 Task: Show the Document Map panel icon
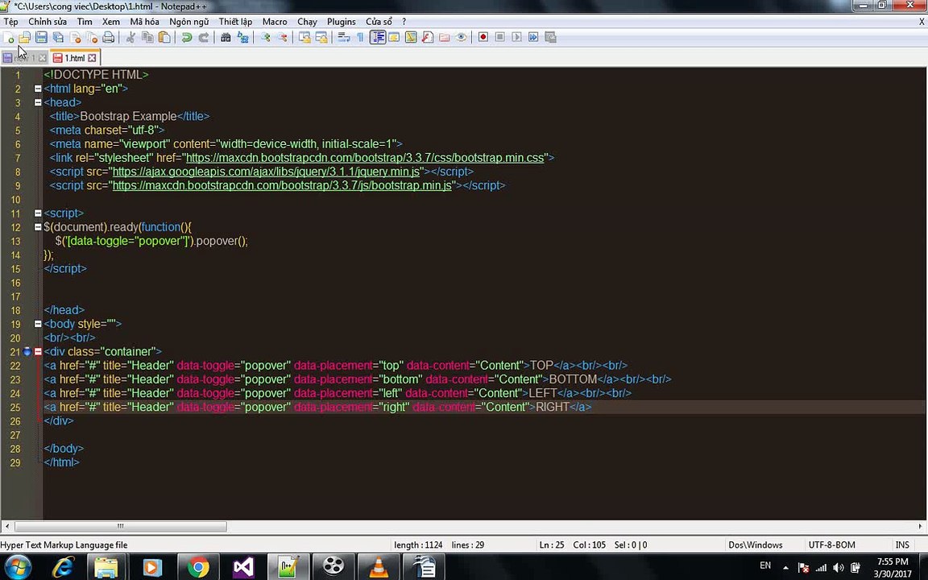pos(411,37)
